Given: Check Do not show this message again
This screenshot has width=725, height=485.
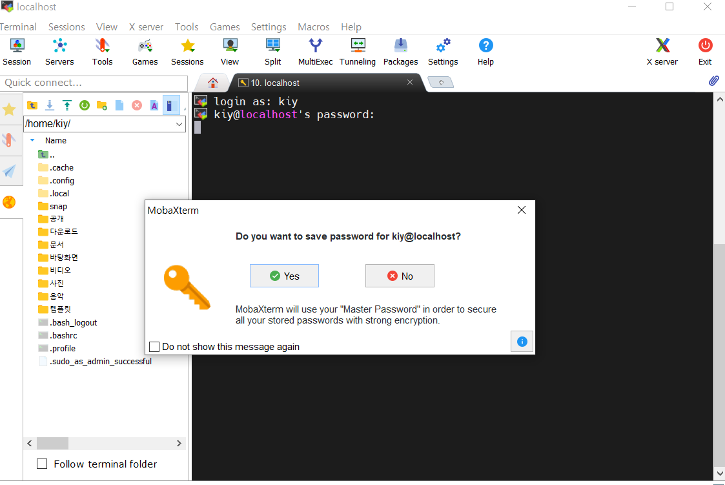Looking at the screenshot, I should click(x=154, y=347).
